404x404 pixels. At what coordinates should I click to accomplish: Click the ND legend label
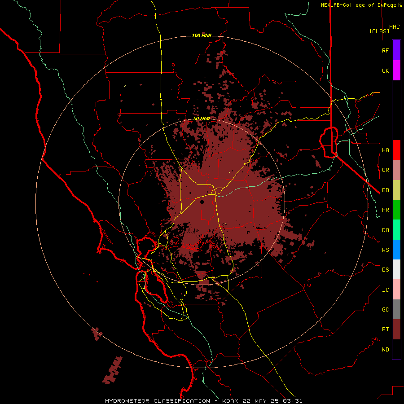click(385, 350)
